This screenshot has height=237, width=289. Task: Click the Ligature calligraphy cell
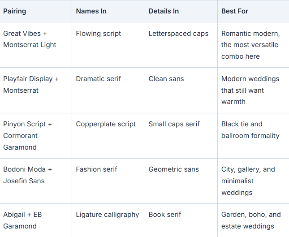108,220
